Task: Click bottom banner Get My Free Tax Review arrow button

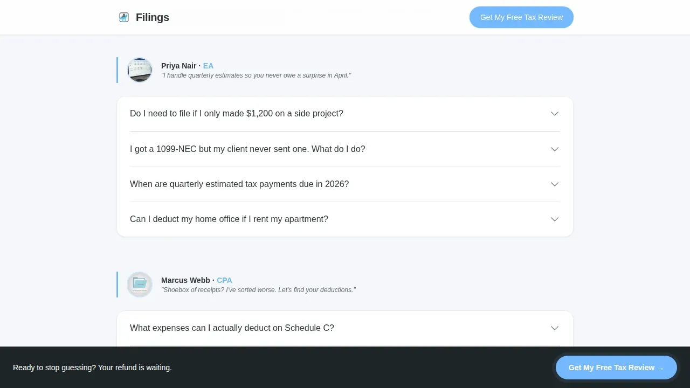Action: (616, 368)
